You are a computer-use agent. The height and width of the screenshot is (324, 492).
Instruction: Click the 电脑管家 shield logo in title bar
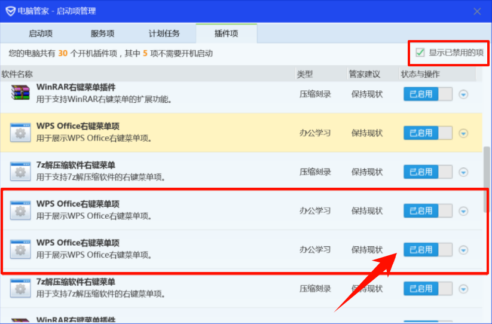coord(10,11)
